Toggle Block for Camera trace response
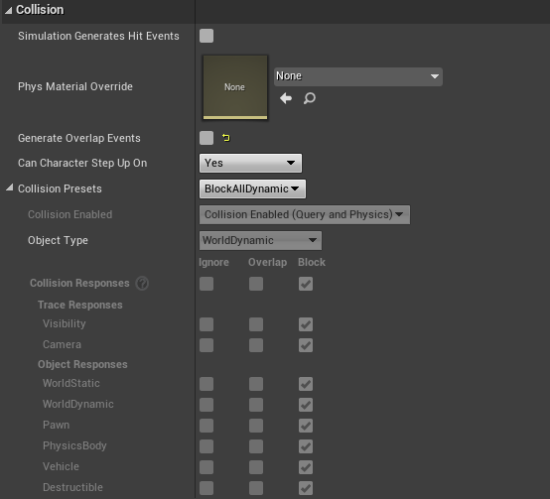Viewport: 550px width, 499px height. [306, 345]
